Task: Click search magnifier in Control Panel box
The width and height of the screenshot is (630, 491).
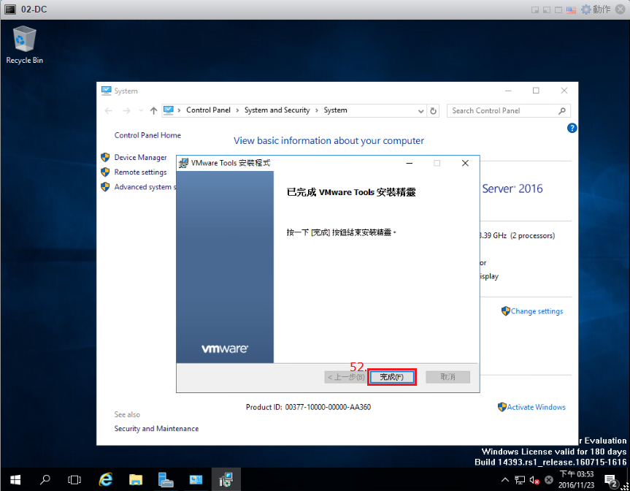Action: point(562,110)
